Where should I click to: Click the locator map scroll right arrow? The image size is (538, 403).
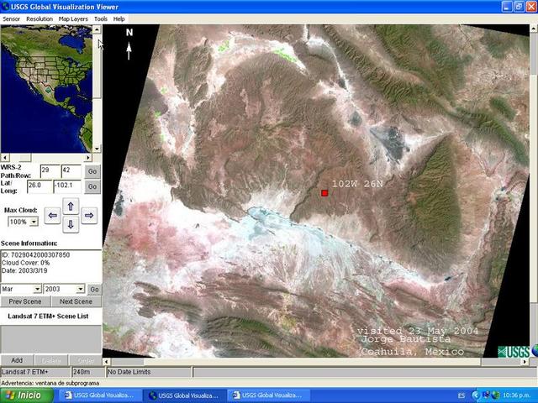point(88,158)
